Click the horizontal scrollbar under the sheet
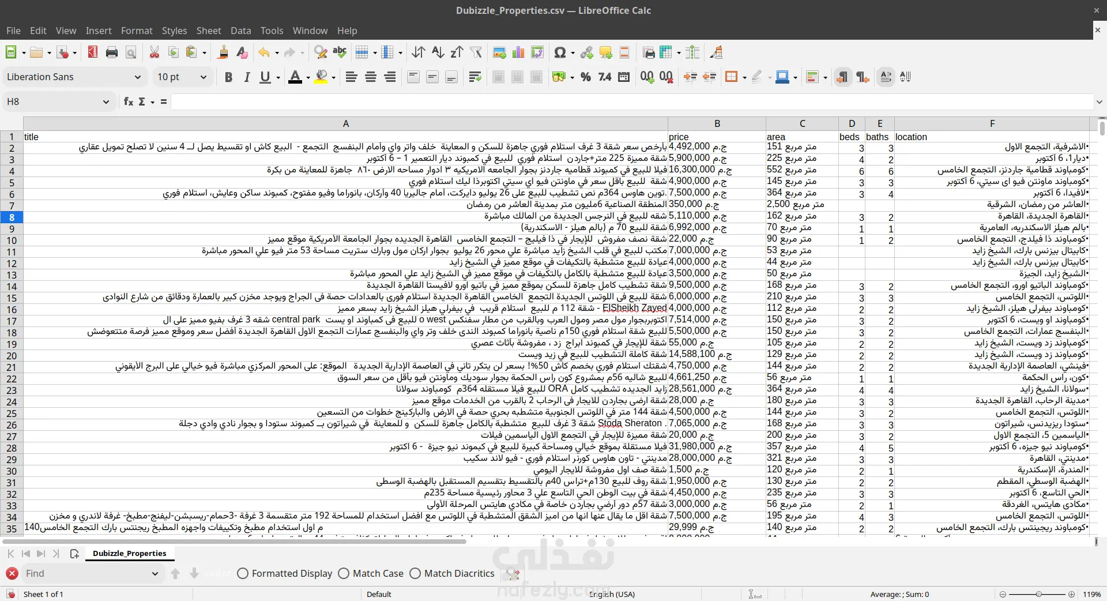This screenshot has height=601, width=1107. tap(234, 542)
